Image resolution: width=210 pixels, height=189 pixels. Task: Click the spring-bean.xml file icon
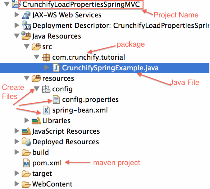pyautogui.click(x=46, y=110)
